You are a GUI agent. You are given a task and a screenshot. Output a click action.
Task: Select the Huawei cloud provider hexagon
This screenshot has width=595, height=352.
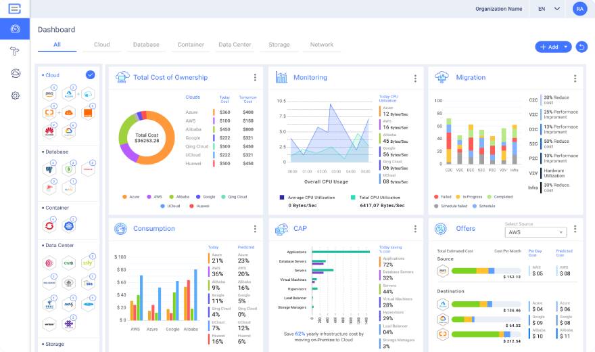tap(49, 131)
